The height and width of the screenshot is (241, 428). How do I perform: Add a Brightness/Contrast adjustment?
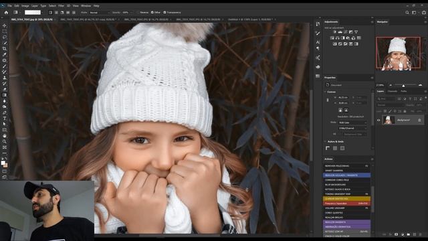point(334,32)
